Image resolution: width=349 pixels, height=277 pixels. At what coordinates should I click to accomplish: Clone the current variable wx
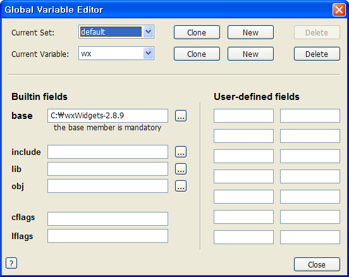(x=197, y=54)
